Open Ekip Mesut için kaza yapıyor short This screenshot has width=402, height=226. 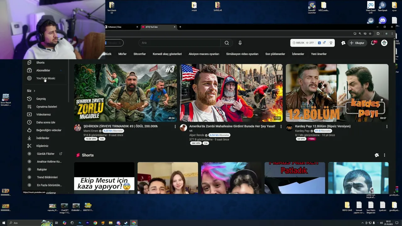tap(104, 178)
